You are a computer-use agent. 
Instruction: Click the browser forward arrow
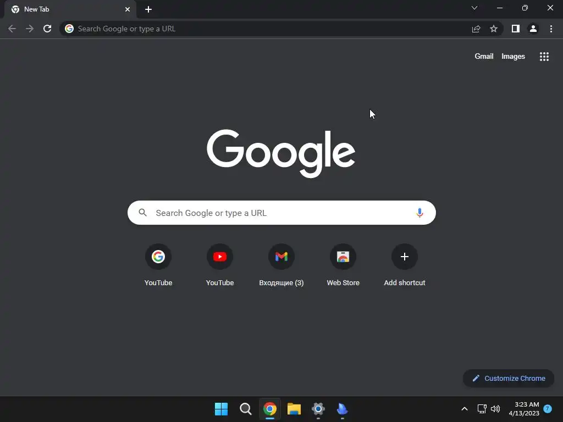click(x=30, y=29)
